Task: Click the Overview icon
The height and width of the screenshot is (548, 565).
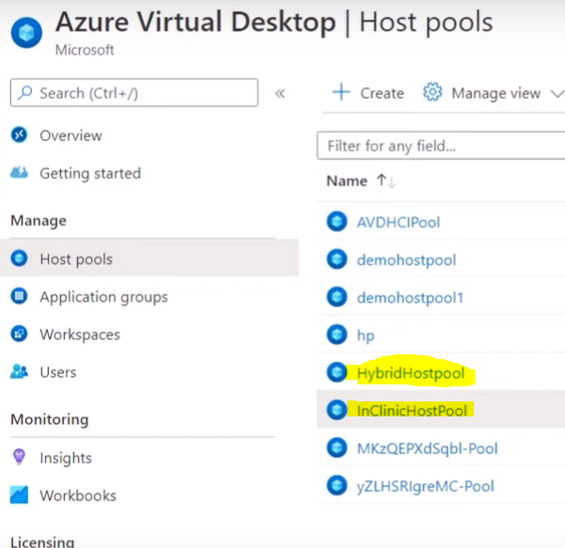Action: point(19,135)
